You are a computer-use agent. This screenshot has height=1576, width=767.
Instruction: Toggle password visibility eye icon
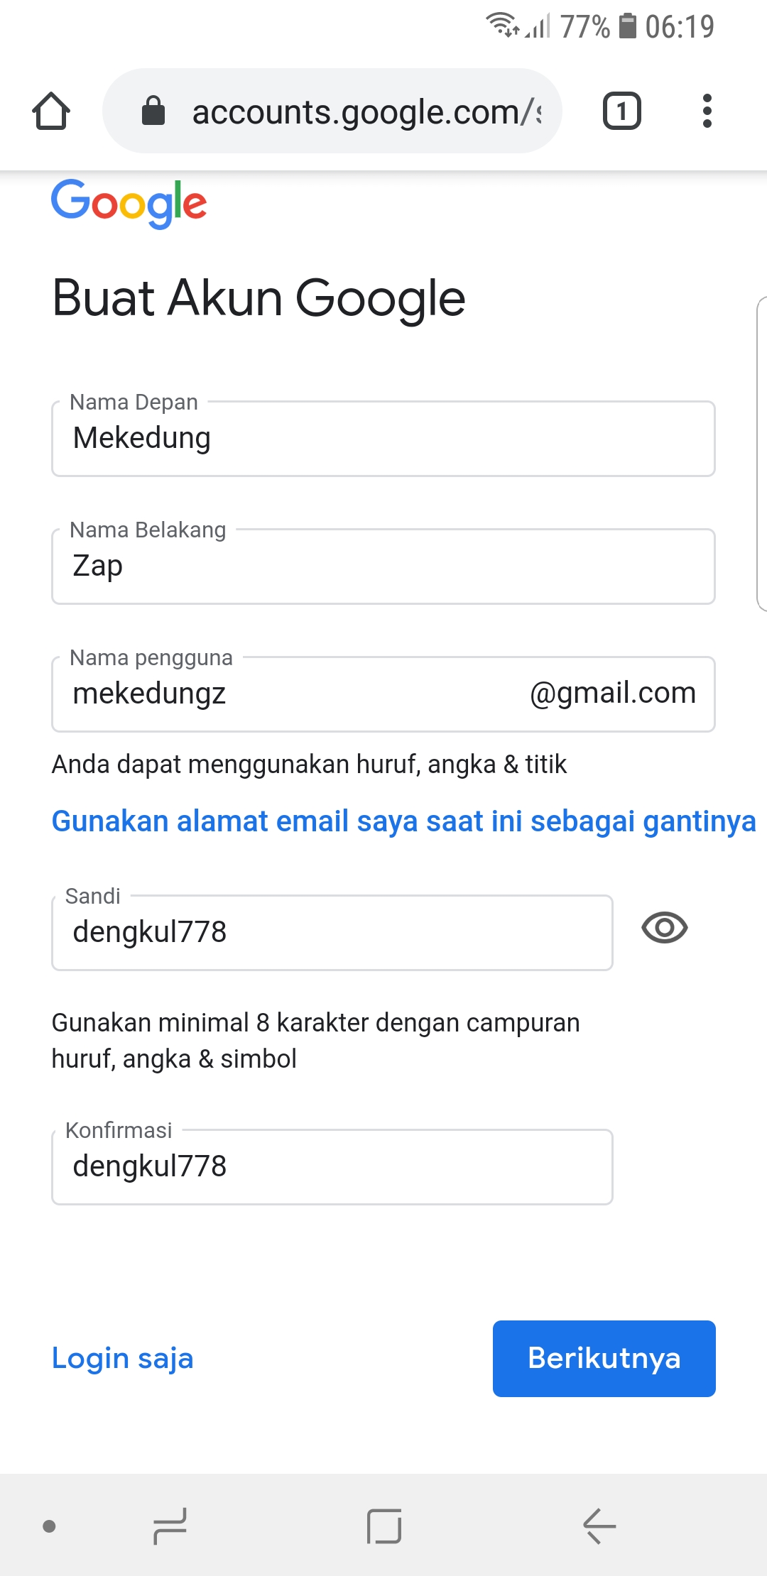[664, 928]
